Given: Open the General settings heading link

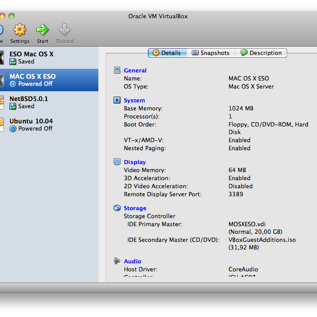Looking at the screenshot, I should coord(135,70).
